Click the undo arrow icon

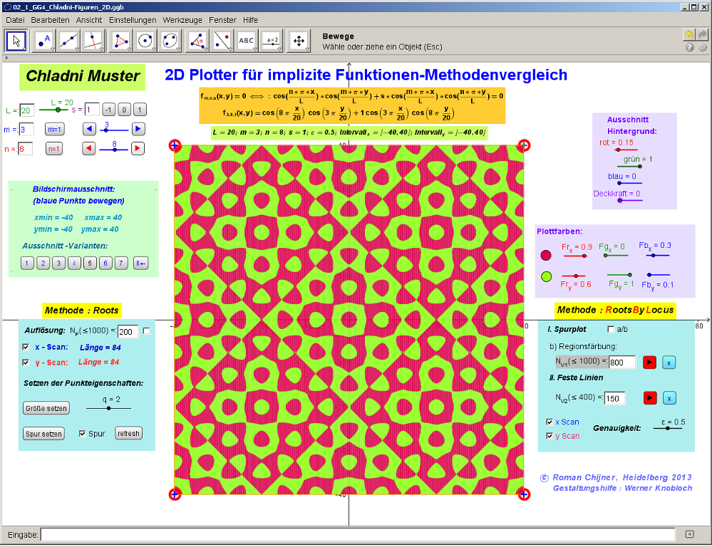point(688,34)
